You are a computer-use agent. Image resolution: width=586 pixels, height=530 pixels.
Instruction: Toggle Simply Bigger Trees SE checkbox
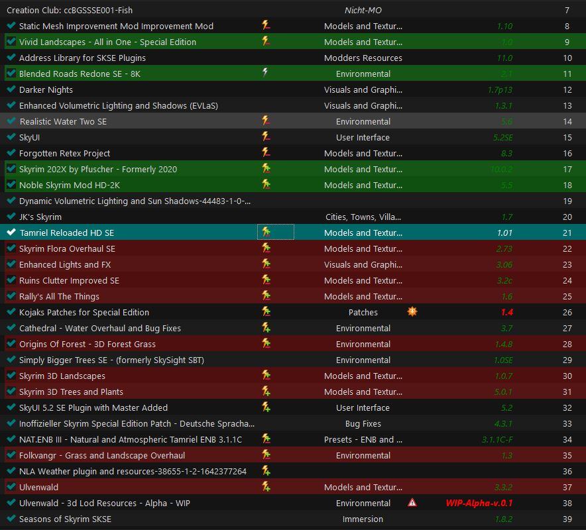tap(11, 359)
